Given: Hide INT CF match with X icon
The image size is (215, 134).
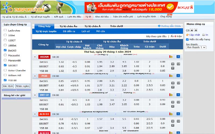Looking at the screenshot, I should (35, 95).
